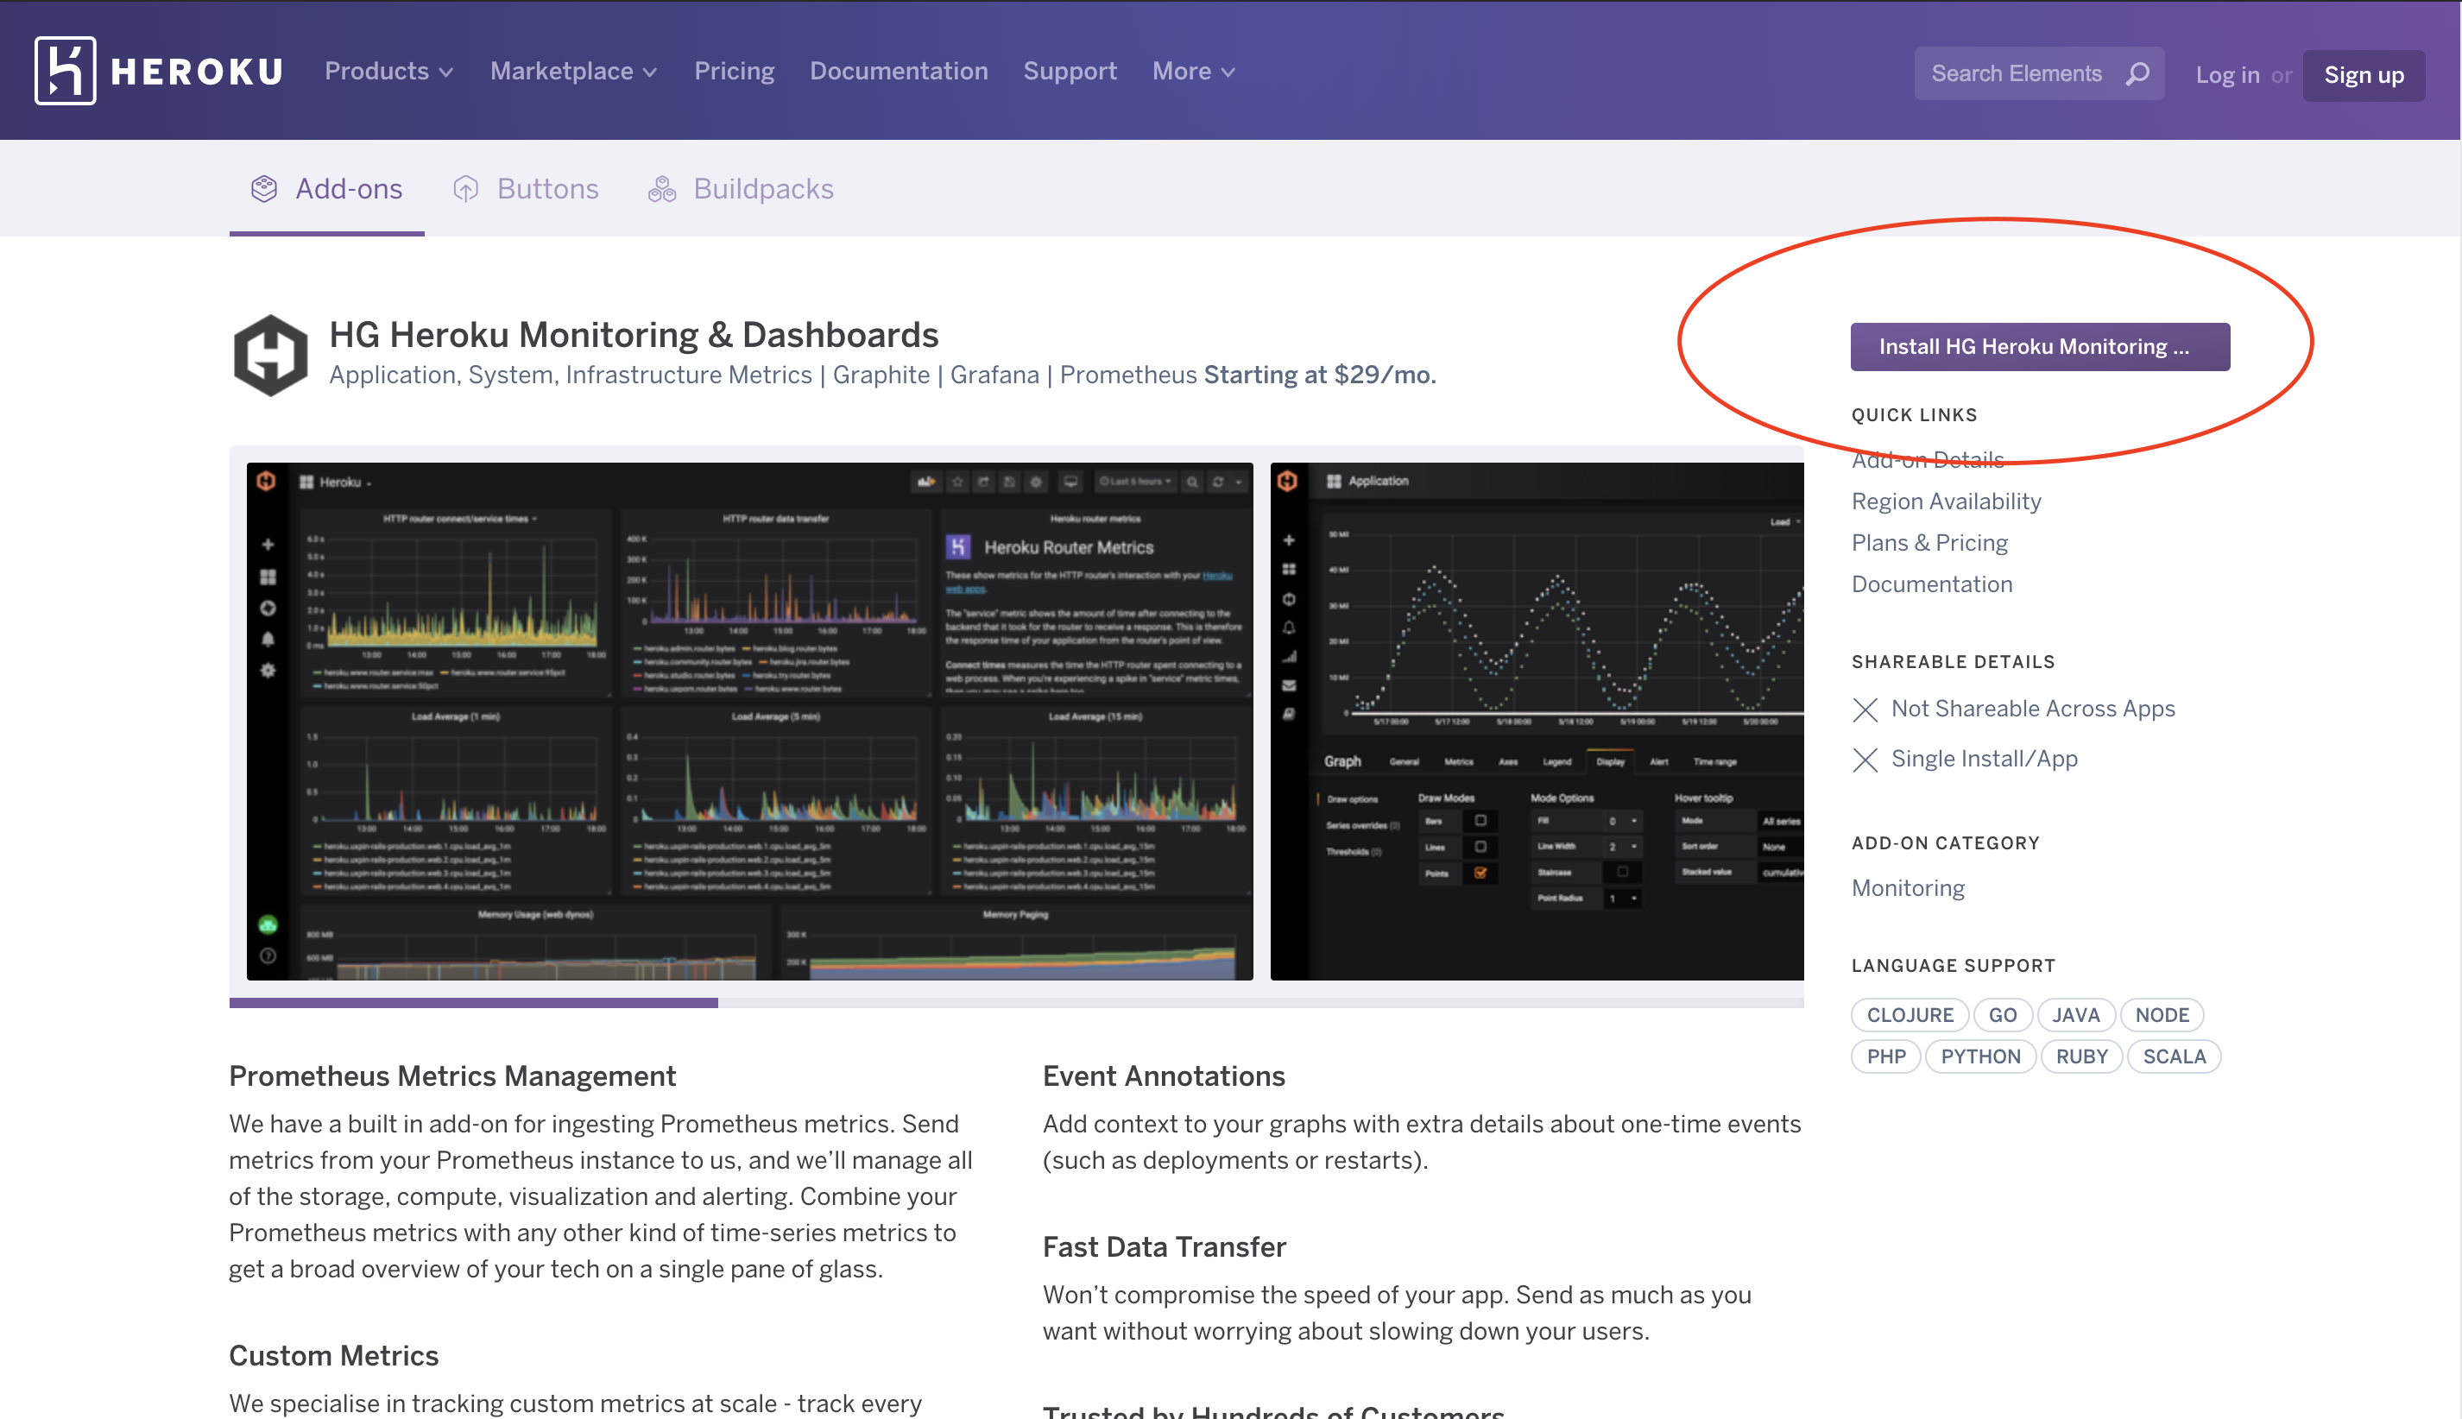Click the Starting at $29/mo. text
Viewport: 2462px width, 1419px height.
click(1320, 375)
